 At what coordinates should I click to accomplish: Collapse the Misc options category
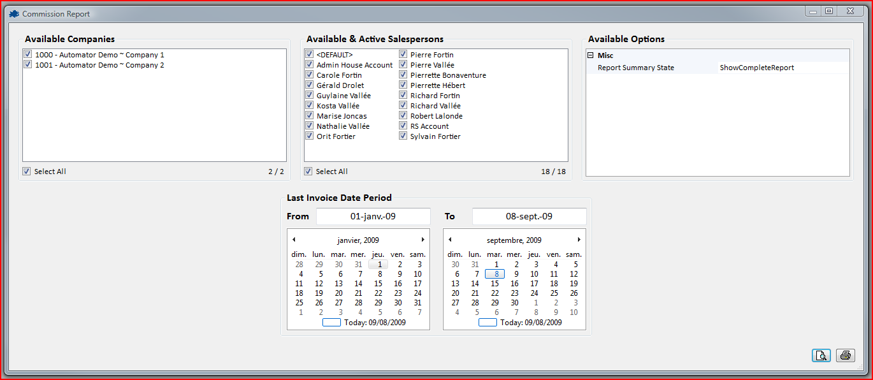[x=591, y=55]
